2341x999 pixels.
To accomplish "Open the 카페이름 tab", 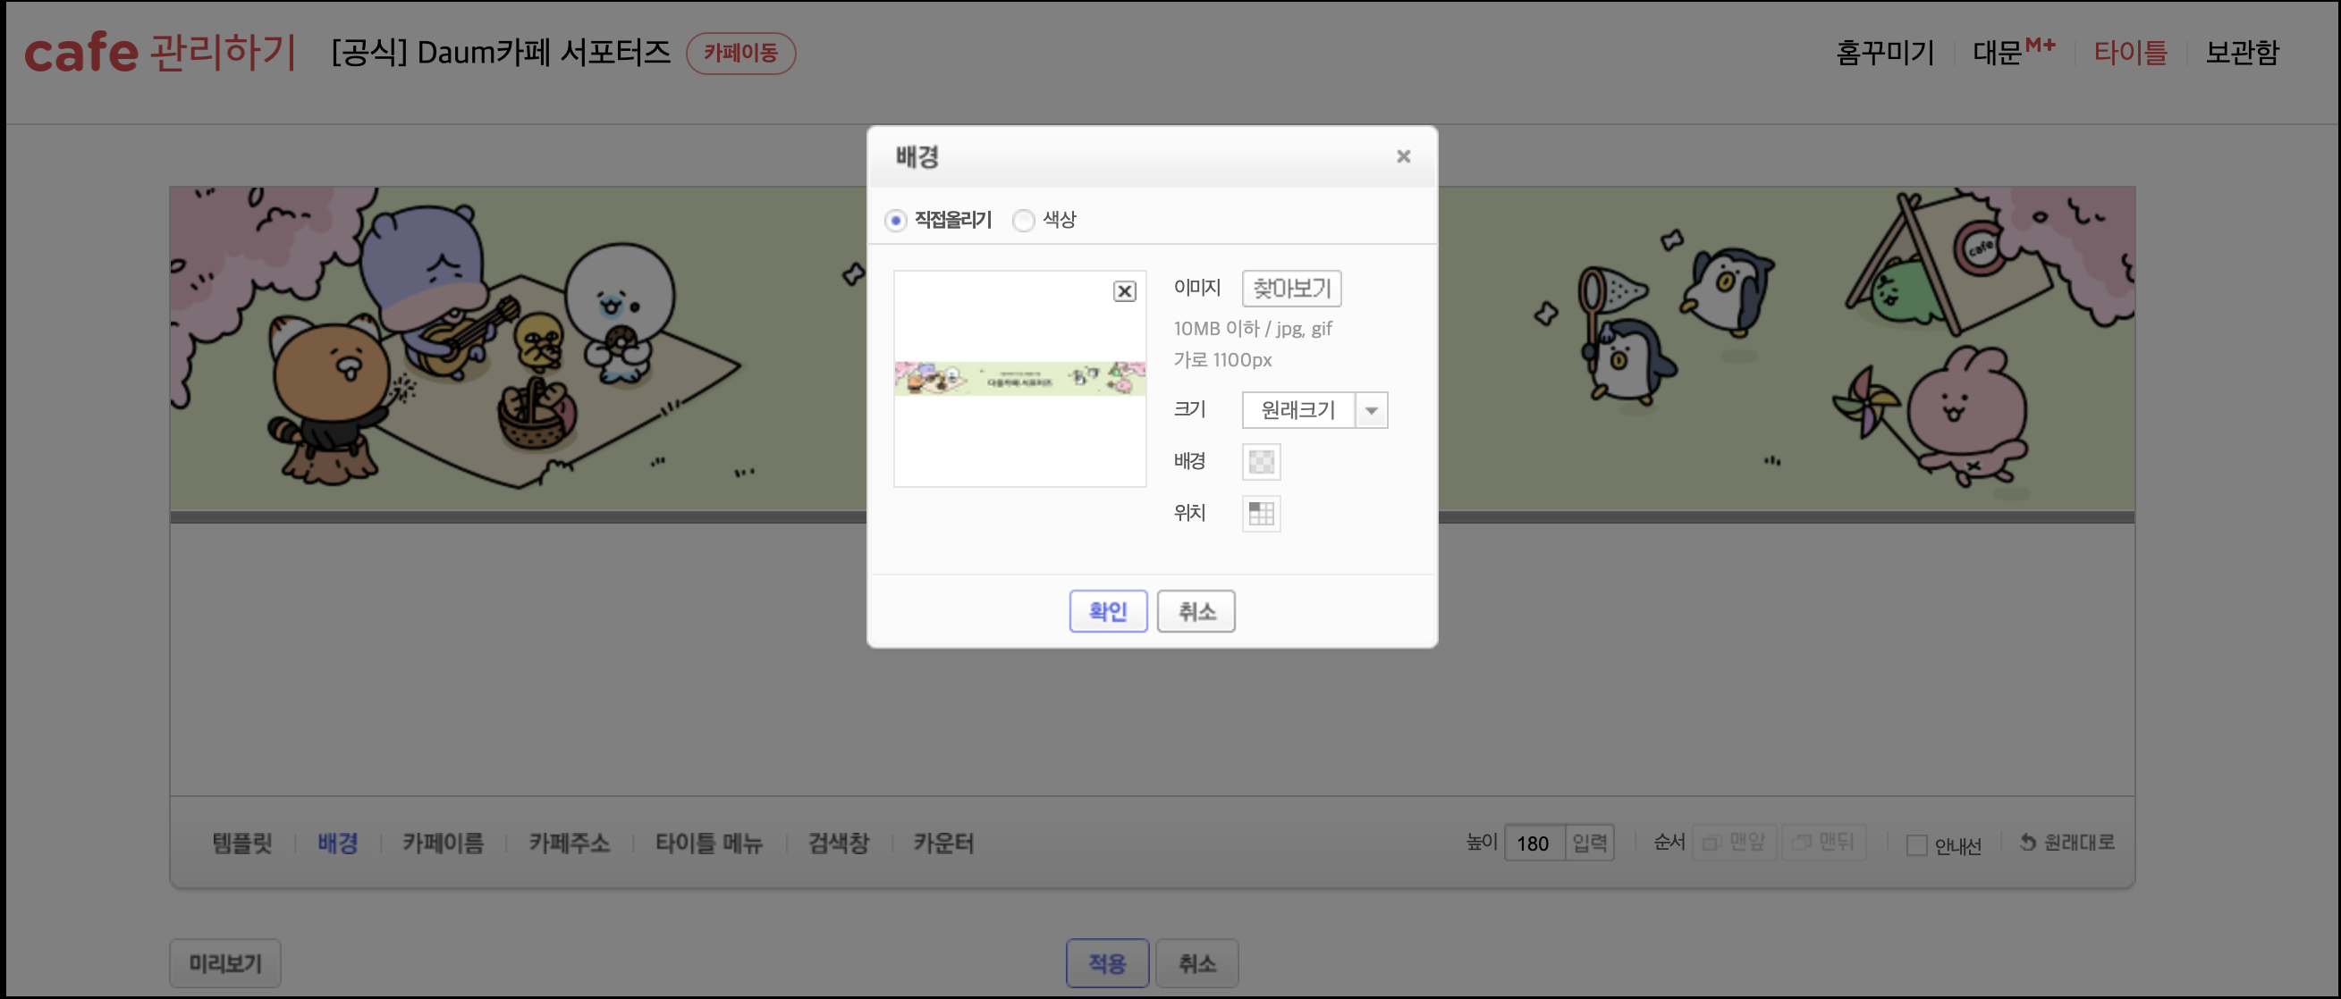I will [x=444, y=844].
